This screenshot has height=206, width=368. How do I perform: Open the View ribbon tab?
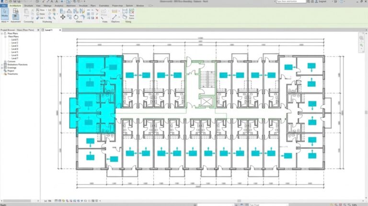(38, 6)
